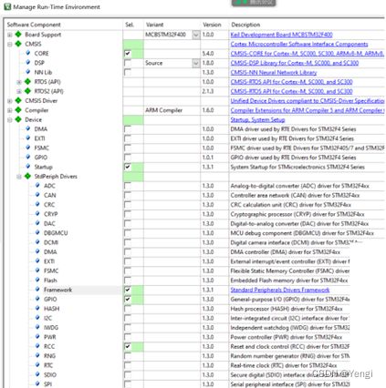Select the NN Lib component icon
This screenshot has height=388, width=386.
(28, 72)
